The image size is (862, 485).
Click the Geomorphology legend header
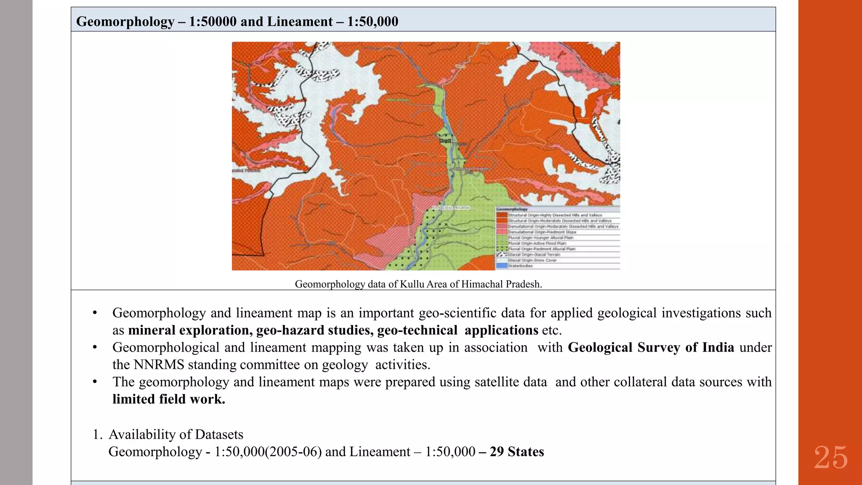[512, 209]
